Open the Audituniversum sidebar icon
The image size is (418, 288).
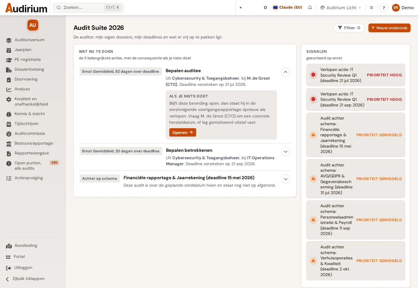(x=9, y=40)
